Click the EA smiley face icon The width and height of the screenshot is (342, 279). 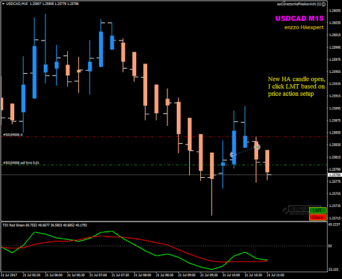324,4
